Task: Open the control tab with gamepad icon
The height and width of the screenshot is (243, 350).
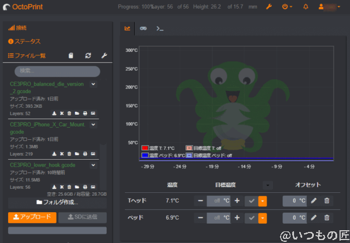Action: 143,28
